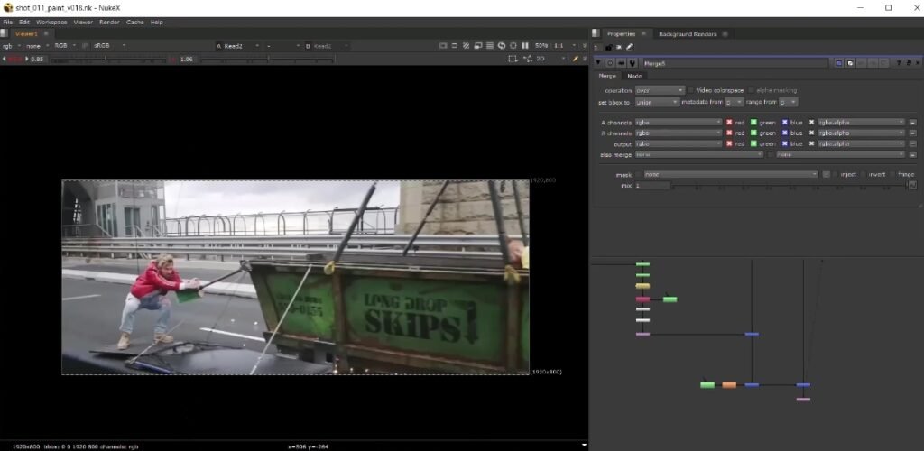Open the metadata from dropdown

click(735, 102)
